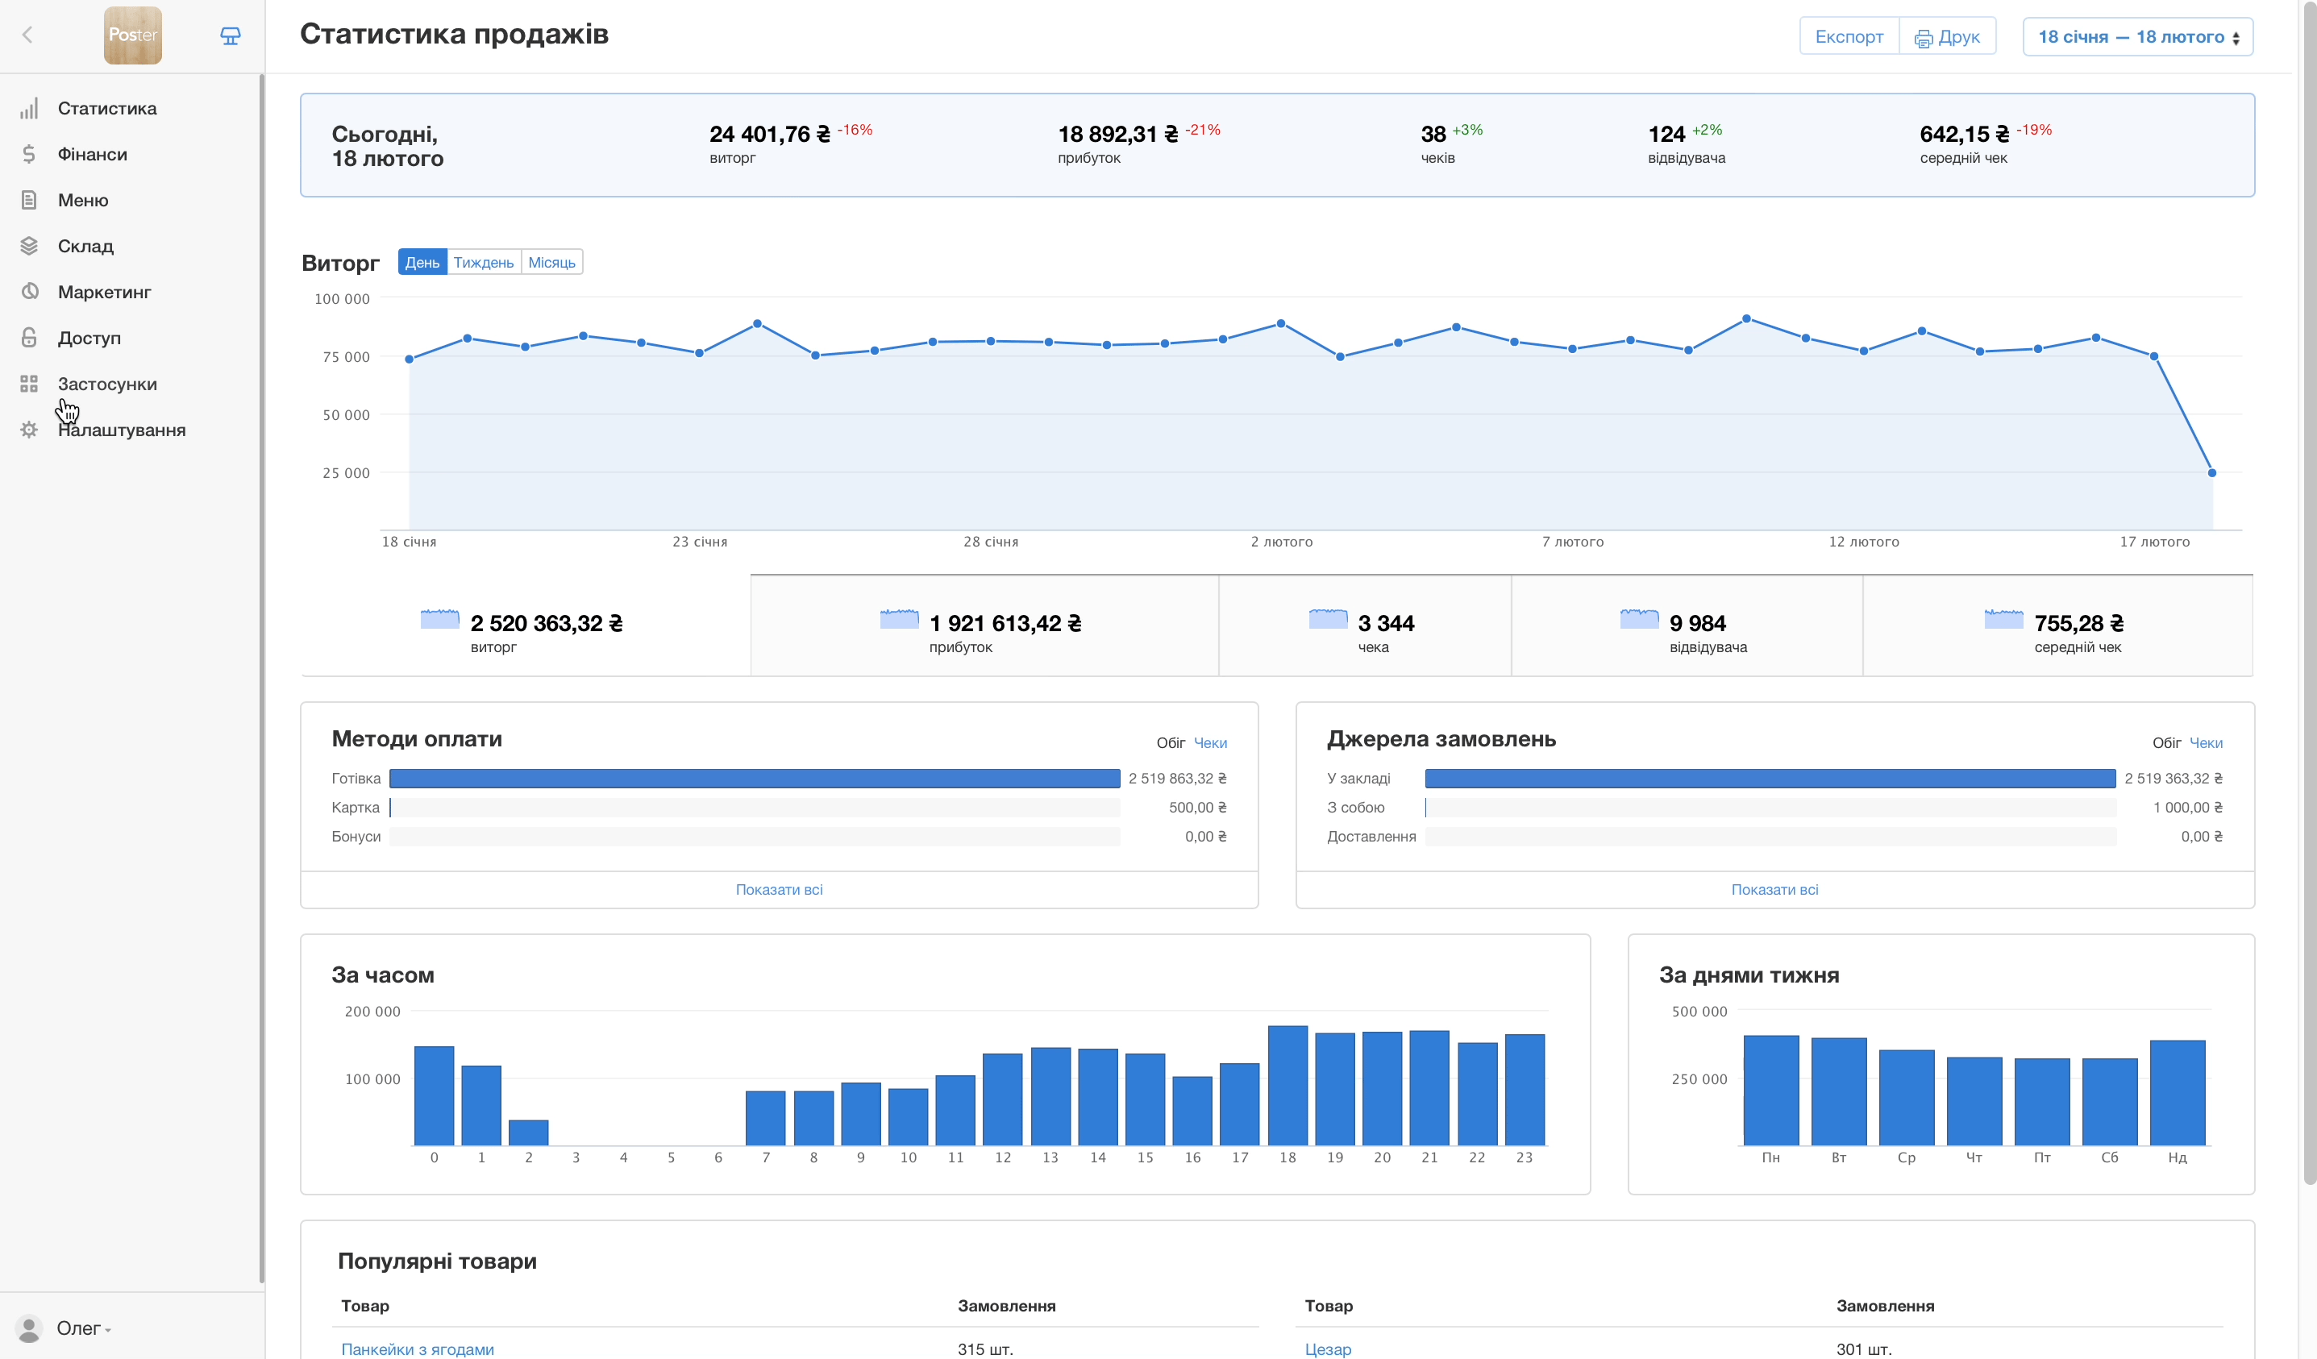Viewport: 2317px width, 1359px height.
Task: Open the Панкейки з ягодами product link
Action: (x=418, y=1349)
